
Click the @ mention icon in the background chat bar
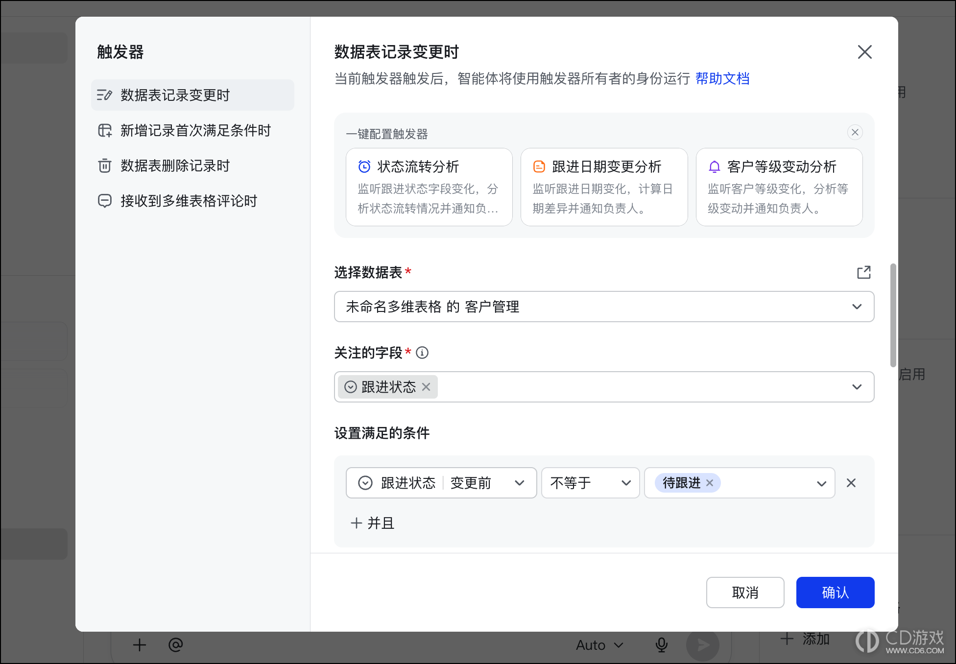click(x=175, y=645)
